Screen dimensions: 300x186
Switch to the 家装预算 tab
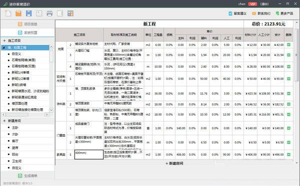(27, 32)
